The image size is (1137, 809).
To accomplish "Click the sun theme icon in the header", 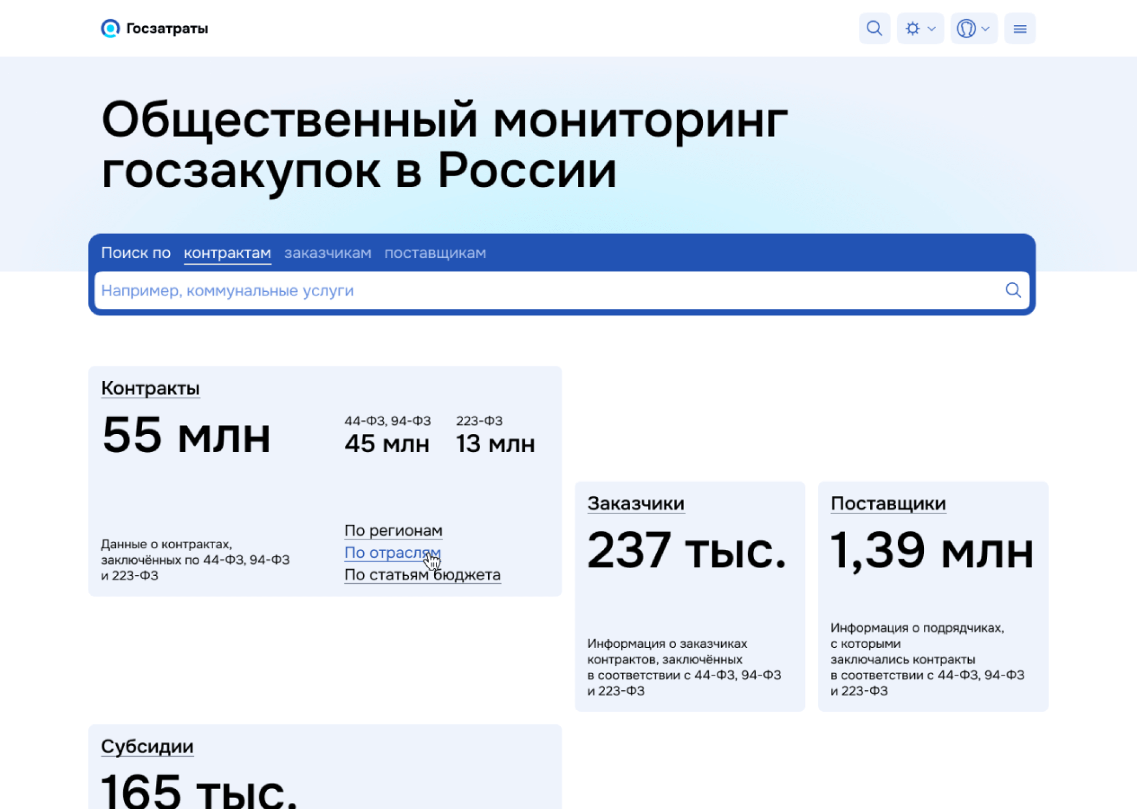I will point(912,28).
